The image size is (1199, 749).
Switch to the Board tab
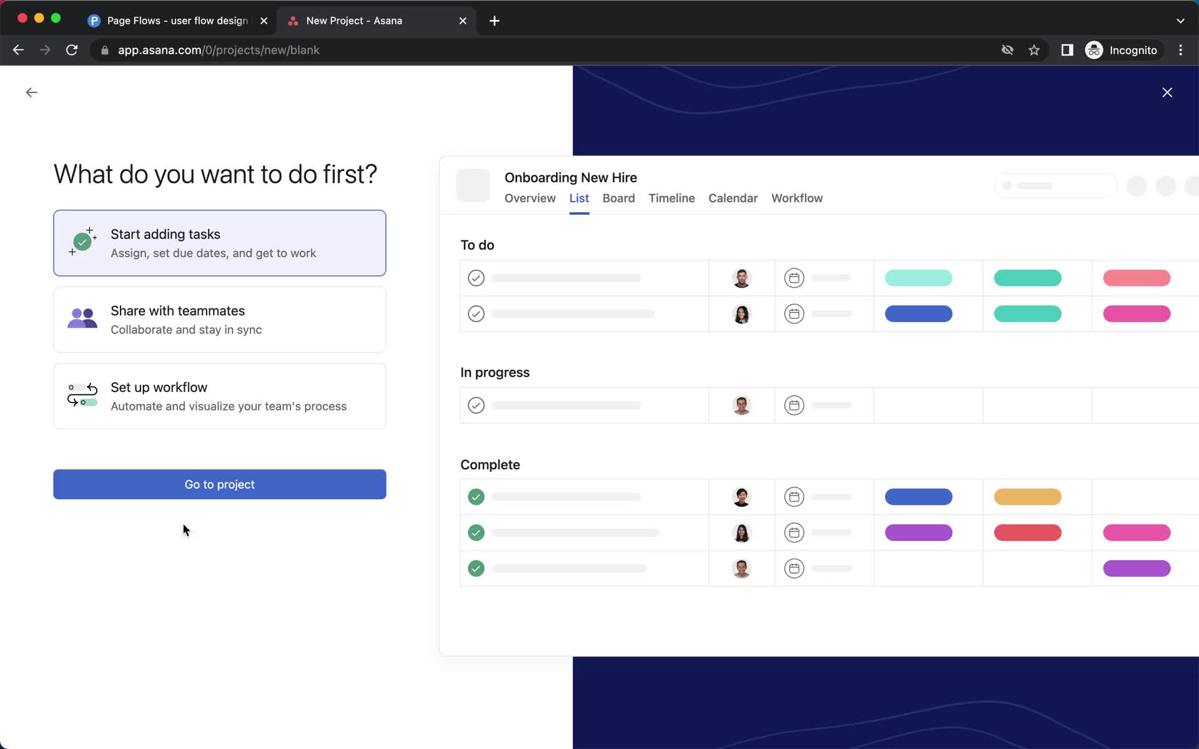[x=618, y=198]
